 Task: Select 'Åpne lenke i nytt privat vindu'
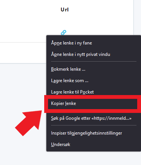[x=94, y=54]
